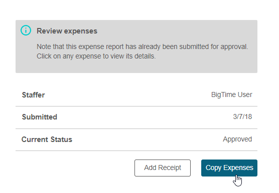Click the Copy Expenses button

(229, 168)
